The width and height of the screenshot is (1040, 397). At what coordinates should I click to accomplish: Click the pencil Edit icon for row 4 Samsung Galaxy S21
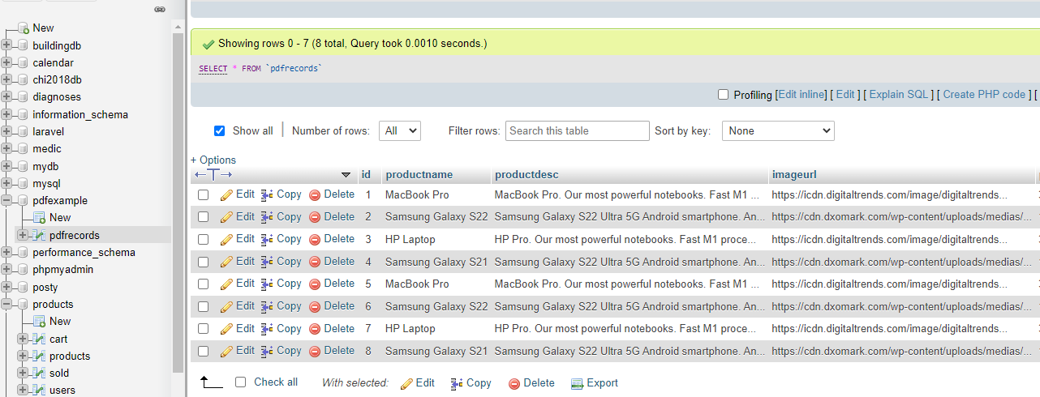click(x=226, y=262)
